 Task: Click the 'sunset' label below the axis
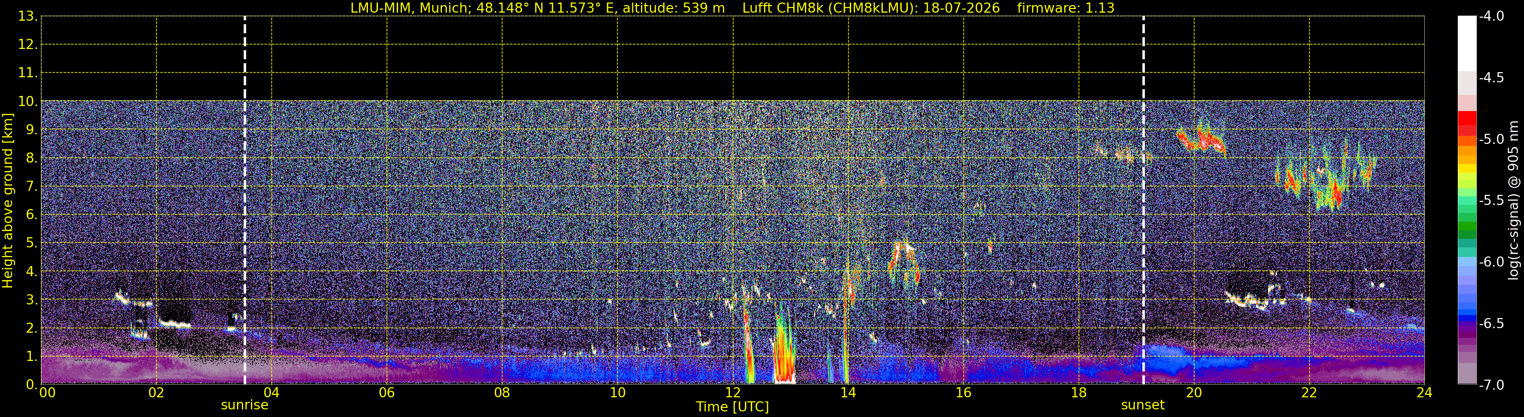[1142, 405]
